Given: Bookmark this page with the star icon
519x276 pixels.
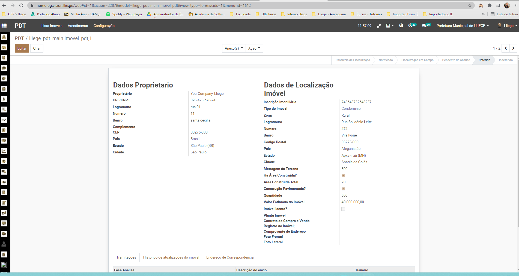Looking at the screenshot, I should point(470,5).
